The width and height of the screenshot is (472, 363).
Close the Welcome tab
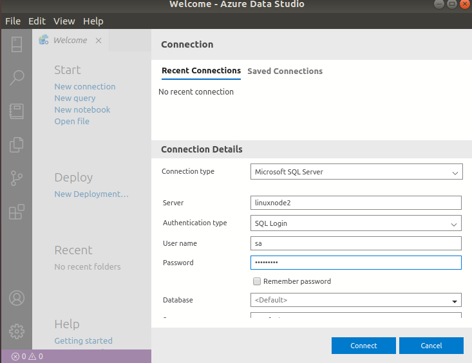tap(99, 41)
